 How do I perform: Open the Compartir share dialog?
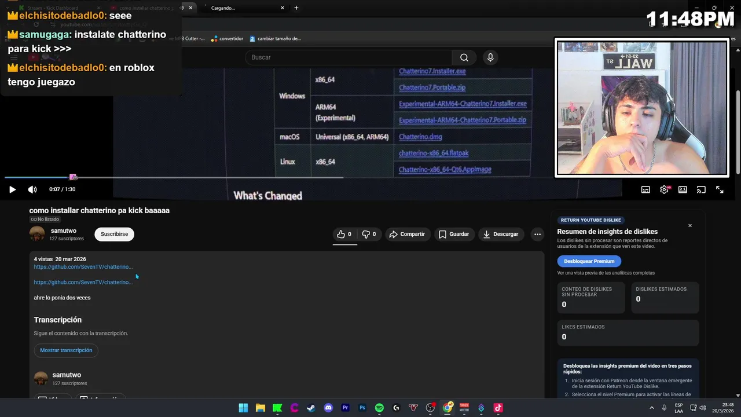(408, 234)
